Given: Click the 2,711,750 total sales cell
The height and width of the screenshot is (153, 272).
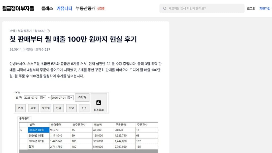Looking at the screenshot, I should pos(60,147).
